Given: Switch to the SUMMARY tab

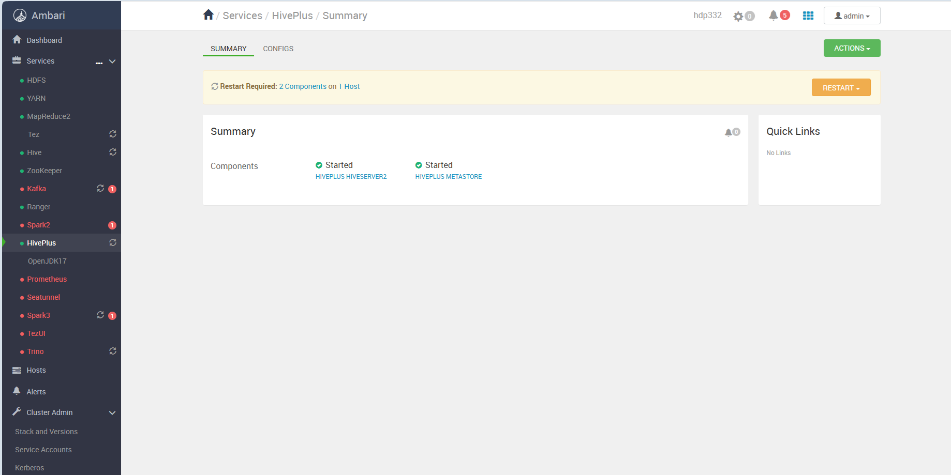Looking at the screenshot, I should 228,49.
